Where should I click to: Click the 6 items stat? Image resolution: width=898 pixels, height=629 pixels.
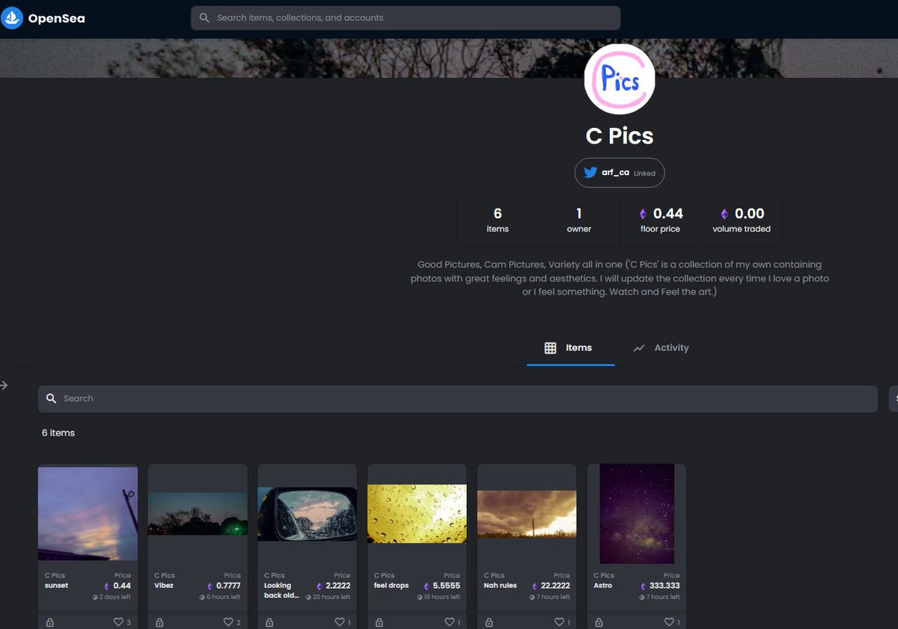(498, 221)
